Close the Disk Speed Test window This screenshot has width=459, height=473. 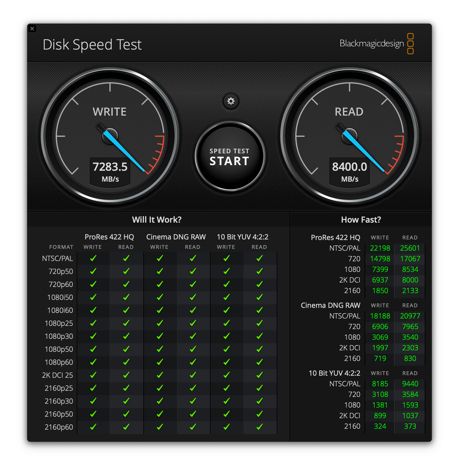[x=32, y=29]
